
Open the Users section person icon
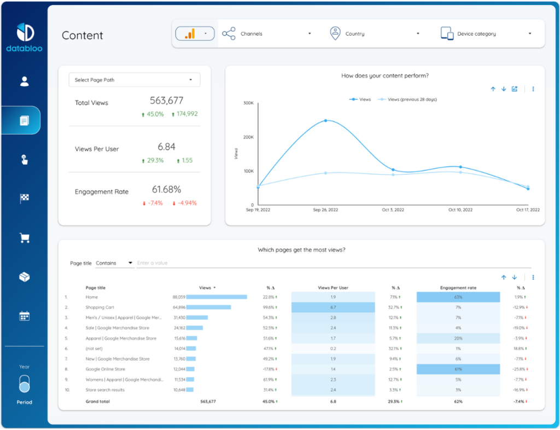(x=24, y=82)
